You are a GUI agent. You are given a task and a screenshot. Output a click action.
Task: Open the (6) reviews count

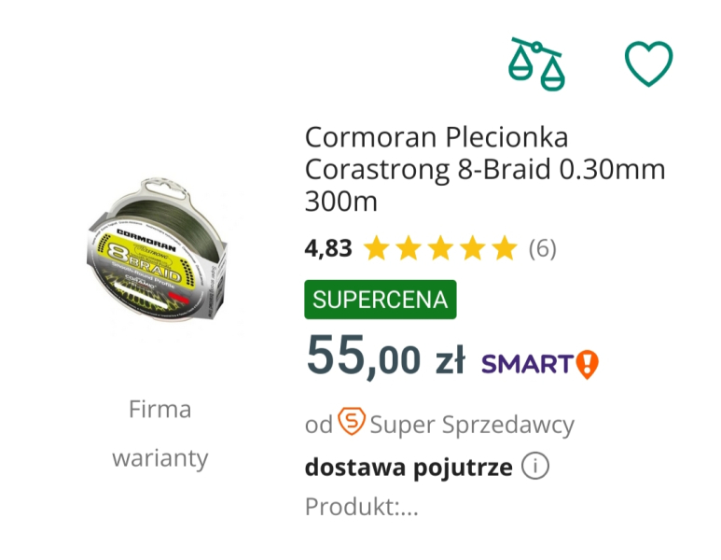(542, 248)
